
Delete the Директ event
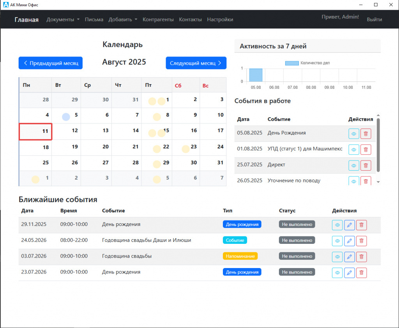pos(365,166)
